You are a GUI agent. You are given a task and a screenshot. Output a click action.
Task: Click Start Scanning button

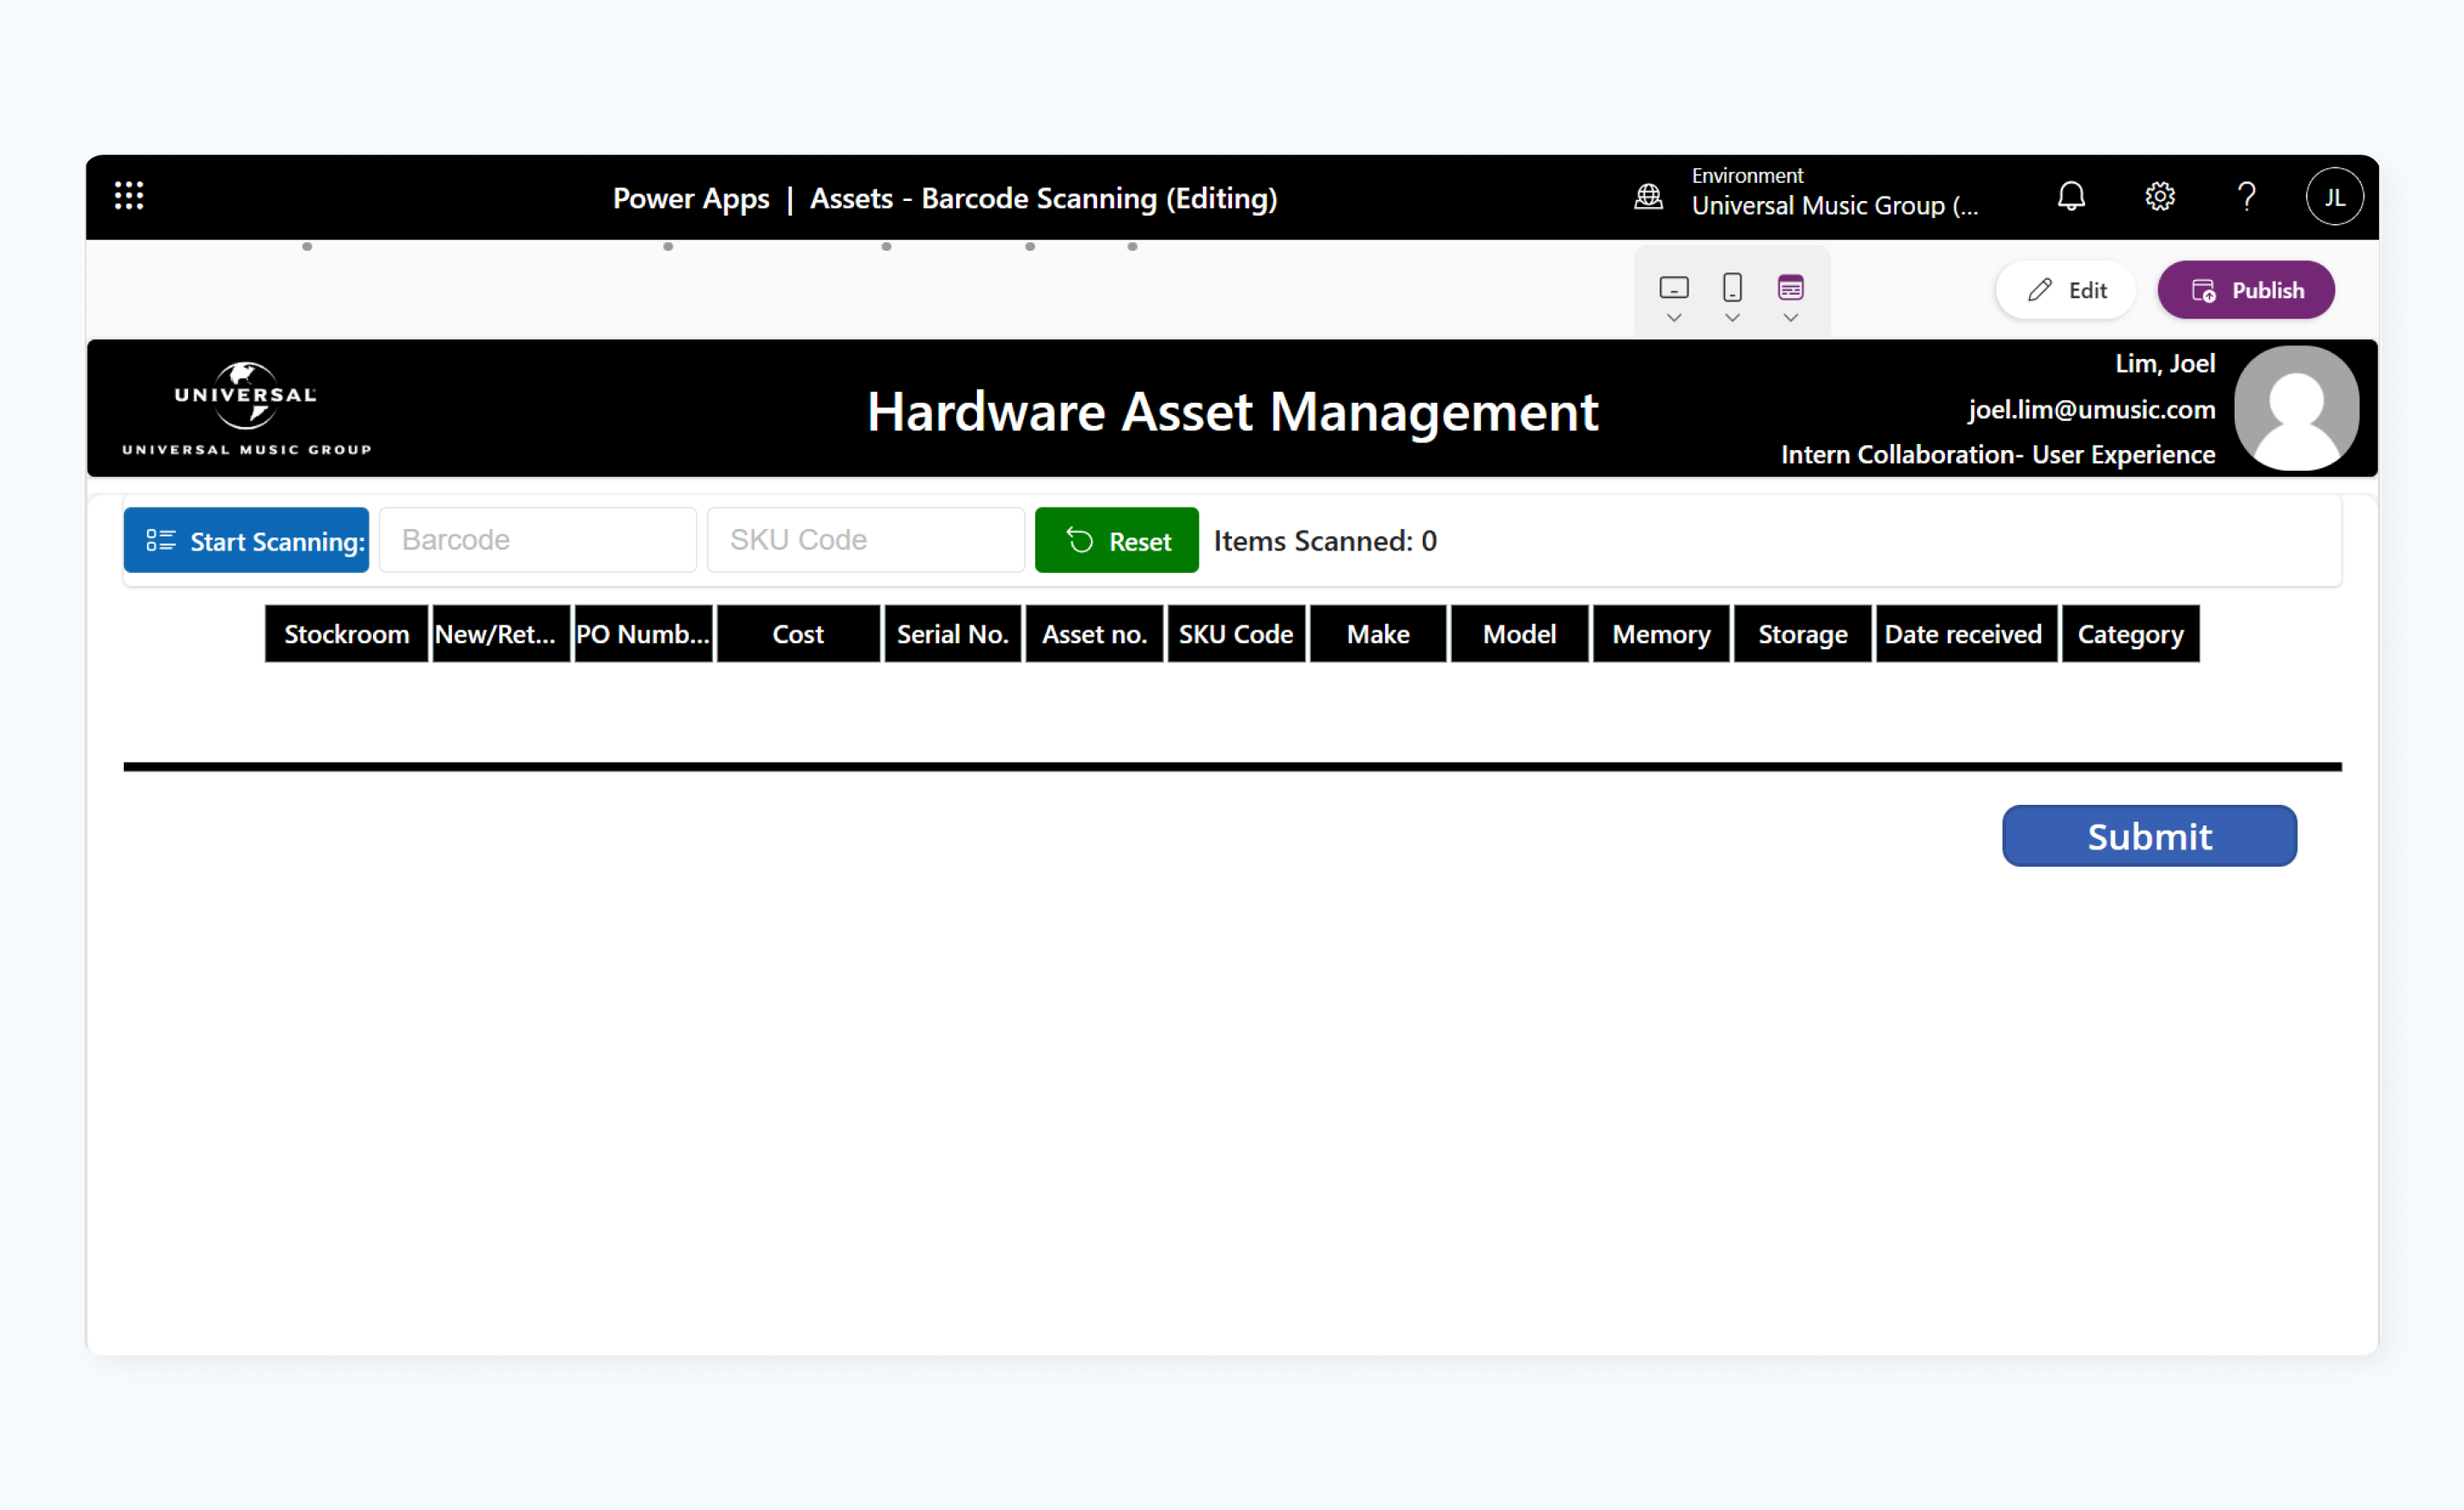(x=246, y=540)
